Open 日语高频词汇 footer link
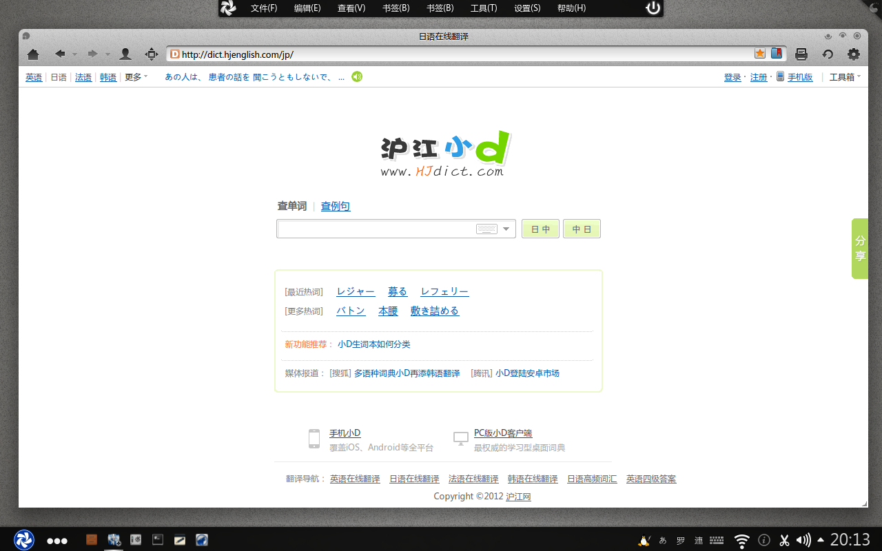 [592, 479]
